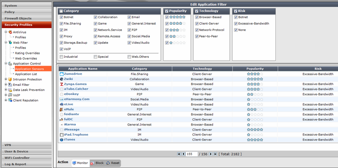
Task: Expand the VoIP tree node
Action: point(6,95)
